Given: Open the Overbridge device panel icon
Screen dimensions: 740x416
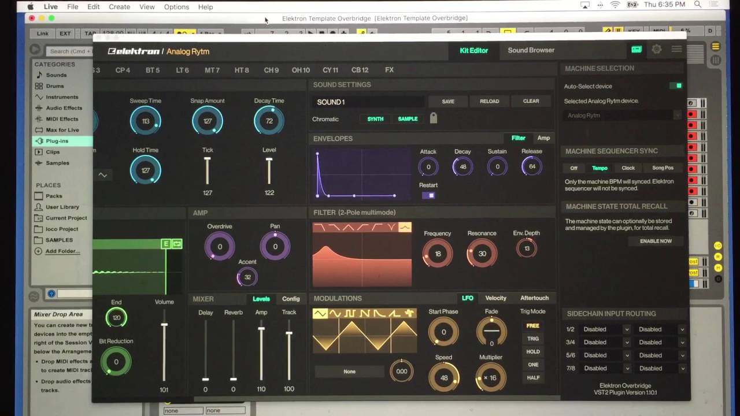Looking at the screenshot, I should pyautogui.click(x=637, y=50).
